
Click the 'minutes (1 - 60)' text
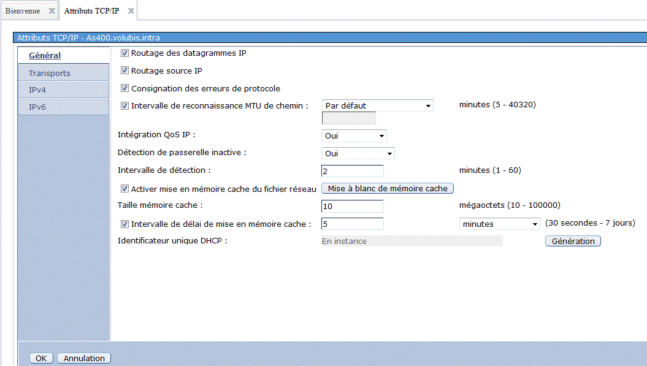pos(490,170)
